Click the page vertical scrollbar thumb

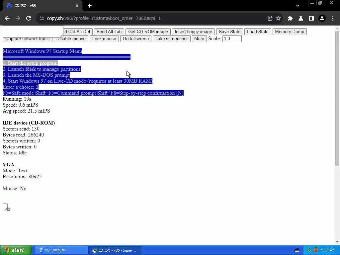(x=337, y=99)
